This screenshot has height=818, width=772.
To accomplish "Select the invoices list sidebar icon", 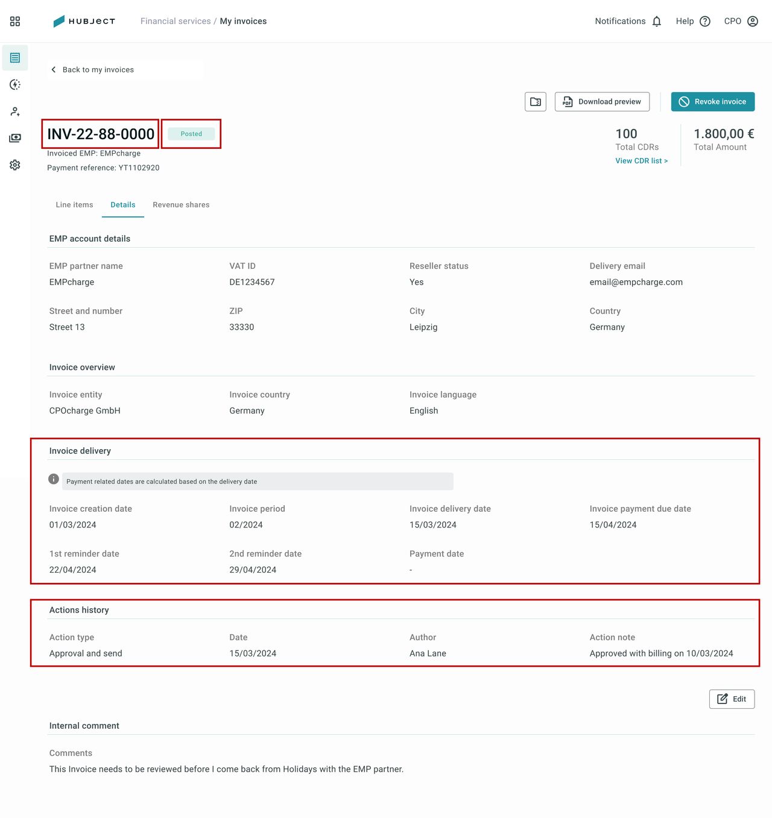I will 15,58.
